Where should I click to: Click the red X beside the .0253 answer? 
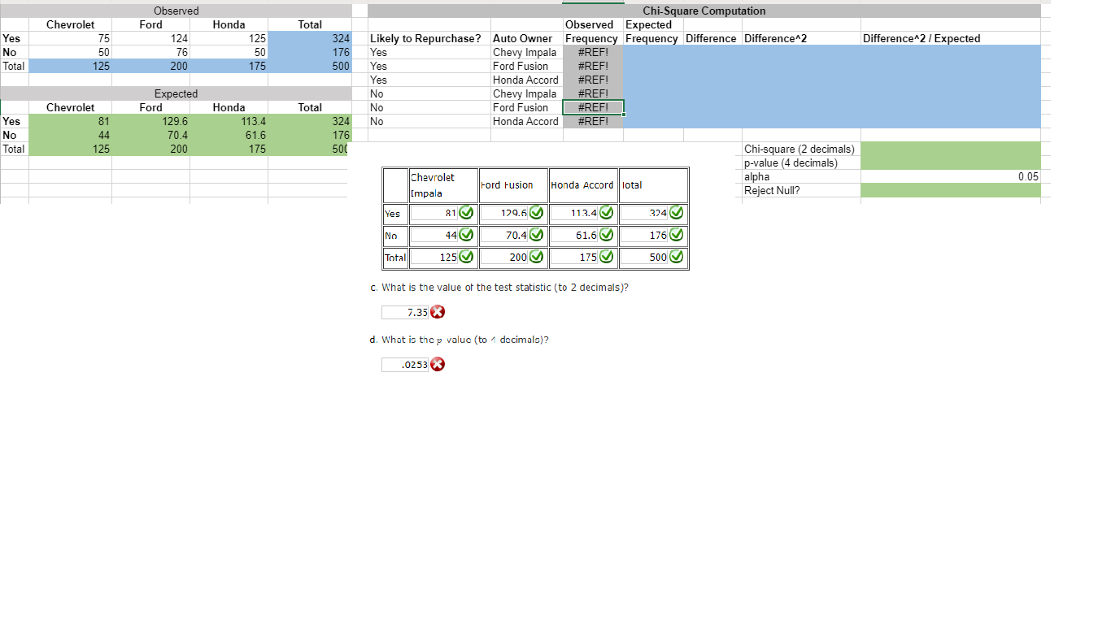click(438, 364)
